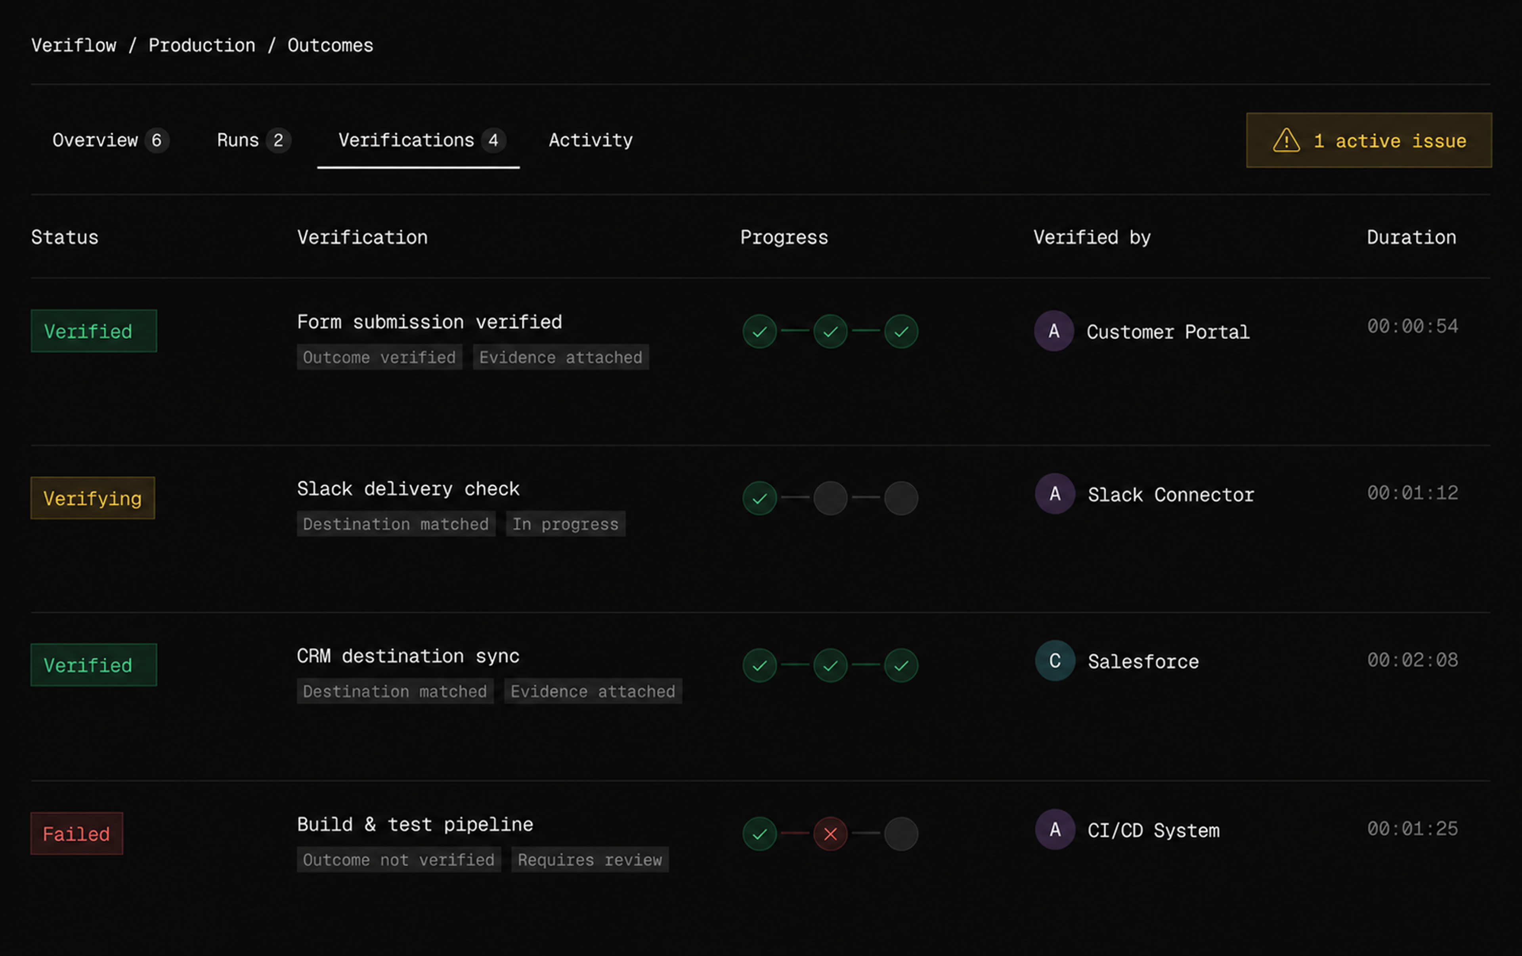1522x956 pixels.
Task: Click duration 00:01:12
Action: point(1413,493)
